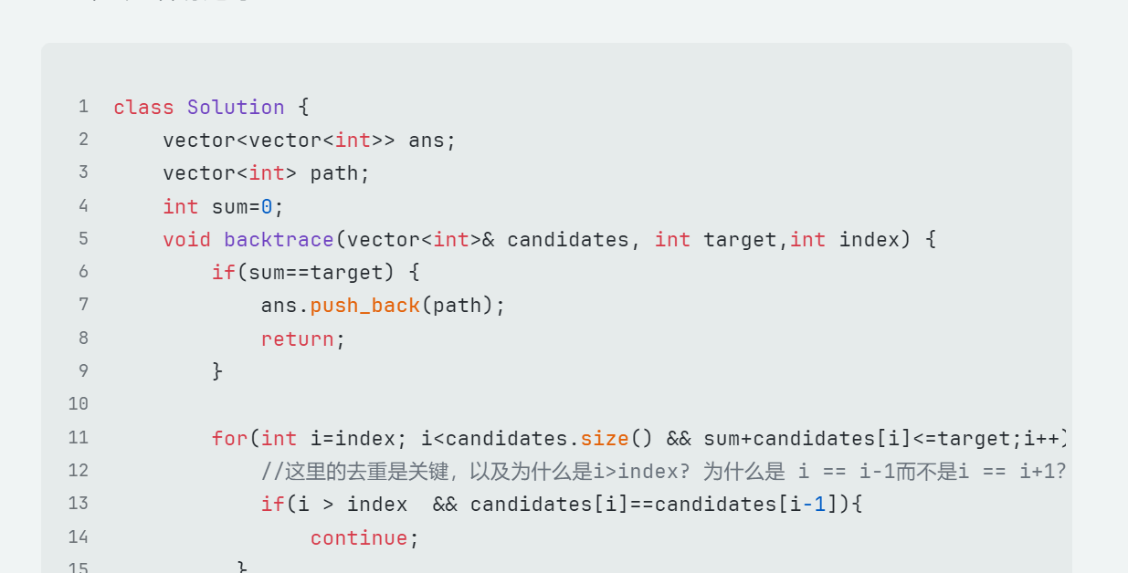Click the blue 0 value in sum=0
Viewport: 1128px width, 573px height.
coord(267,207)
